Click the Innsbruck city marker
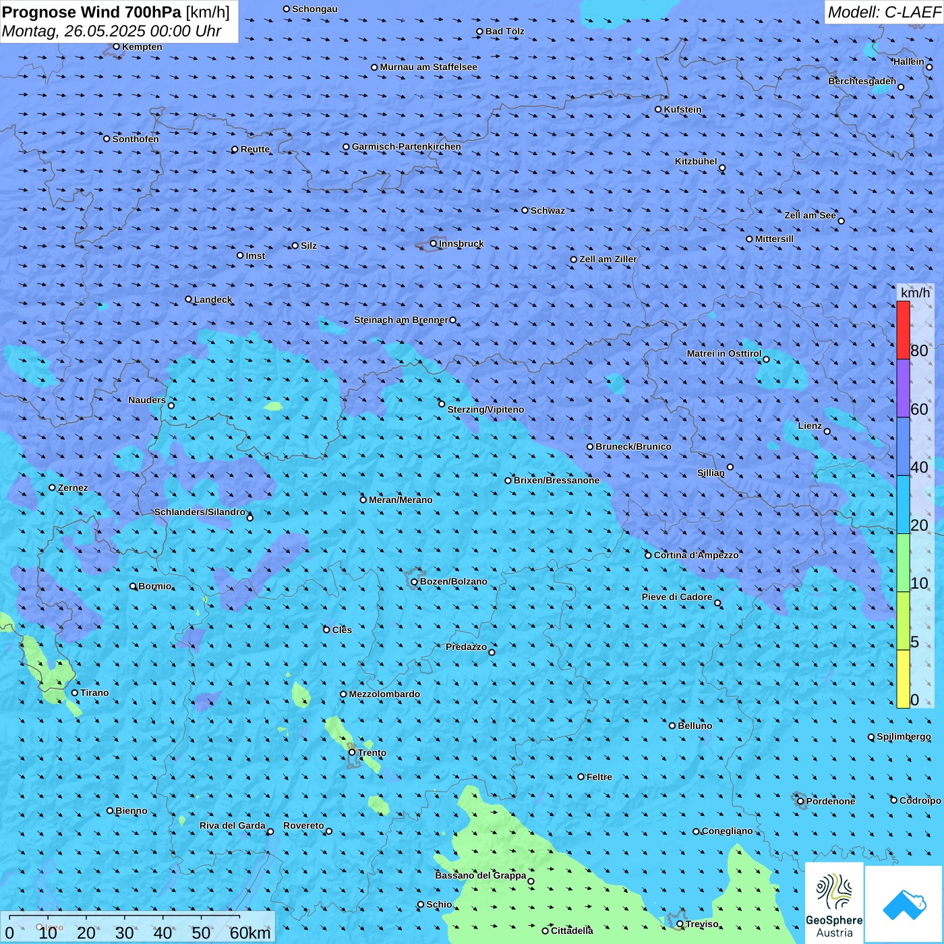 coord(434,243)
